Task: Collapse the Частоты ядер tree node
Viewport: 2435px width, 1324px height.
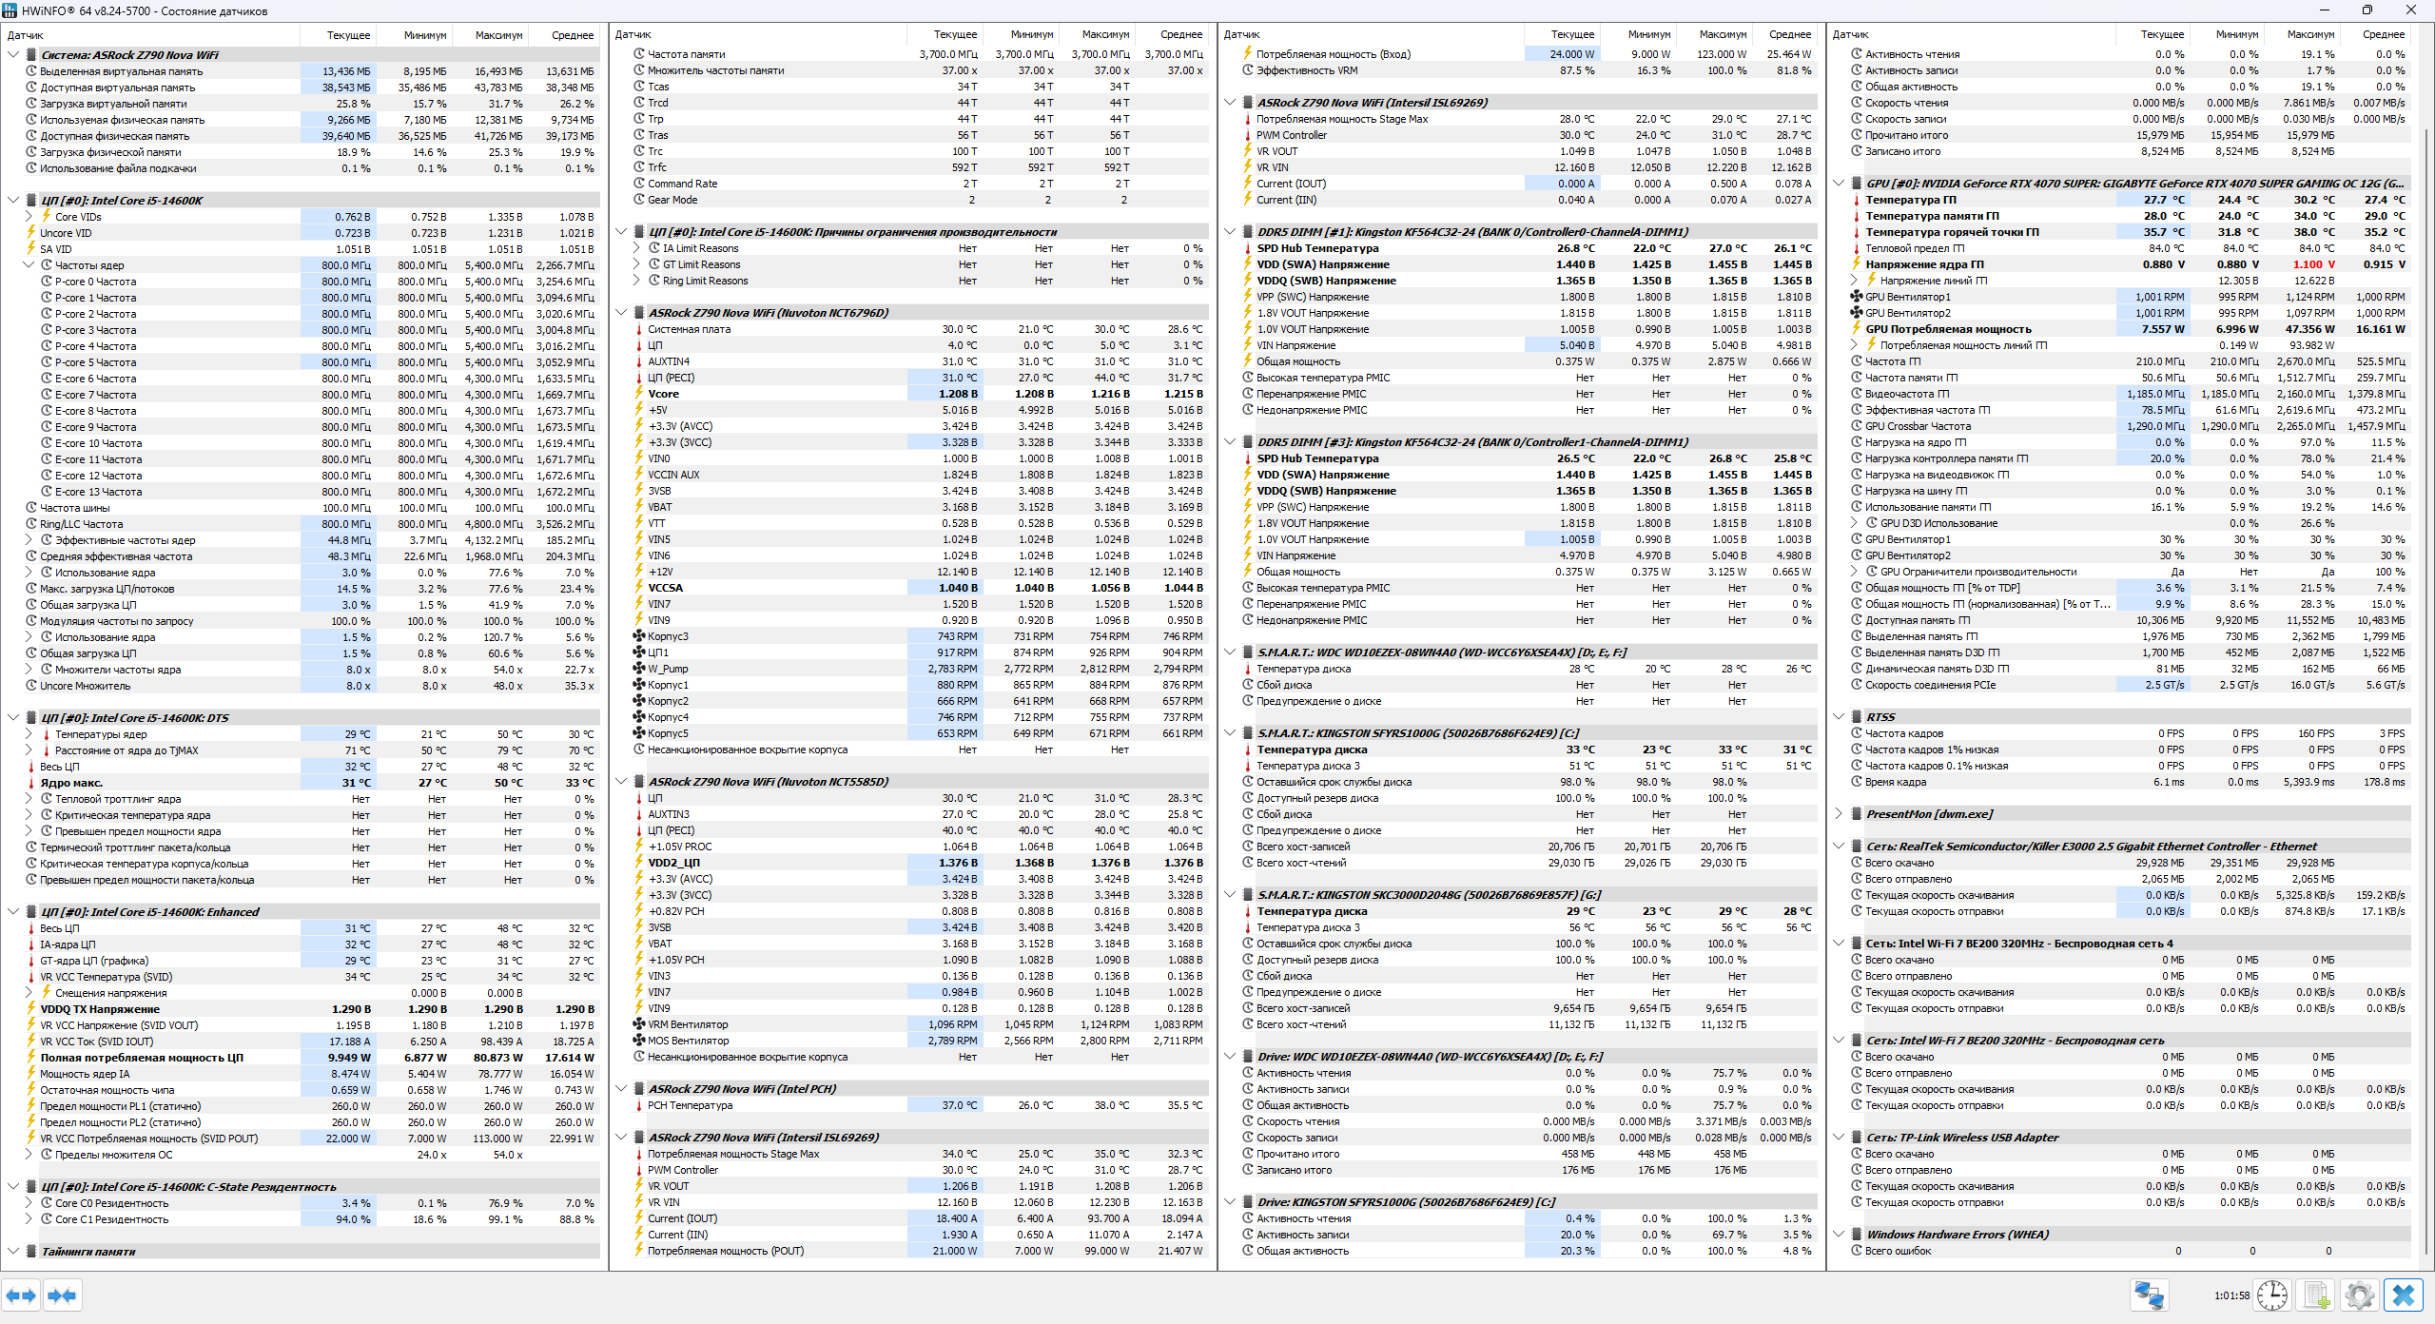Action: [29, 265]
